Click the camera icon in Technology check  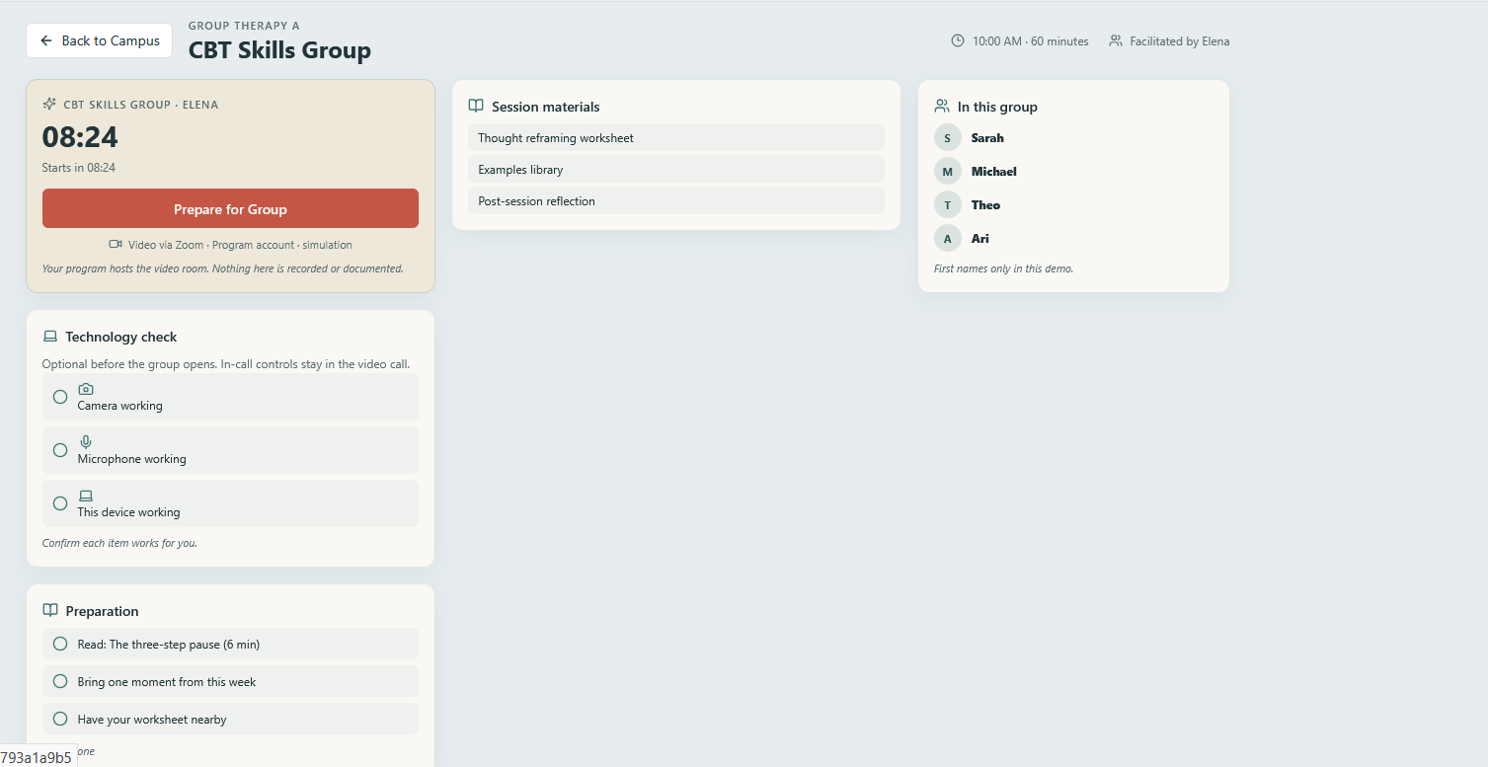pos(86,389)
